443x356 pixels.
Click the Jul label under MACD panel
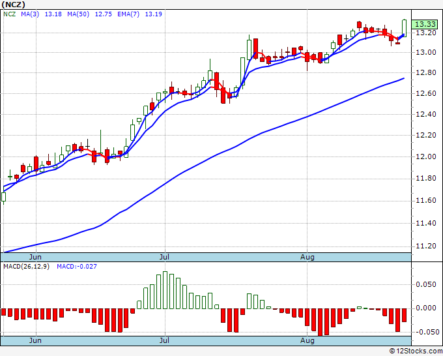click(x=164, y=340)
